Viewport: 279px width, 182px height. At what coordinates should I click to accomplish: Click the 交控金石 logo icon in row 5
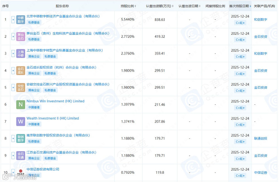pyautogui.click(x=21, y=88)
